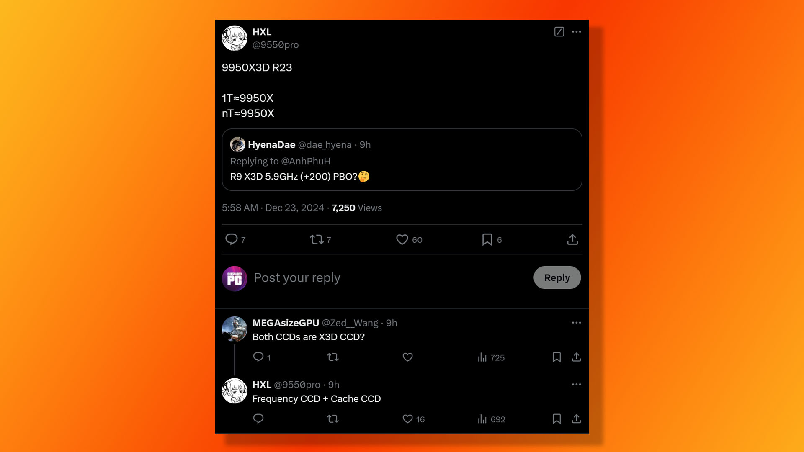
Task: Click the bookmark icon on HXL's bottom reply
Action: coord(557,419)
